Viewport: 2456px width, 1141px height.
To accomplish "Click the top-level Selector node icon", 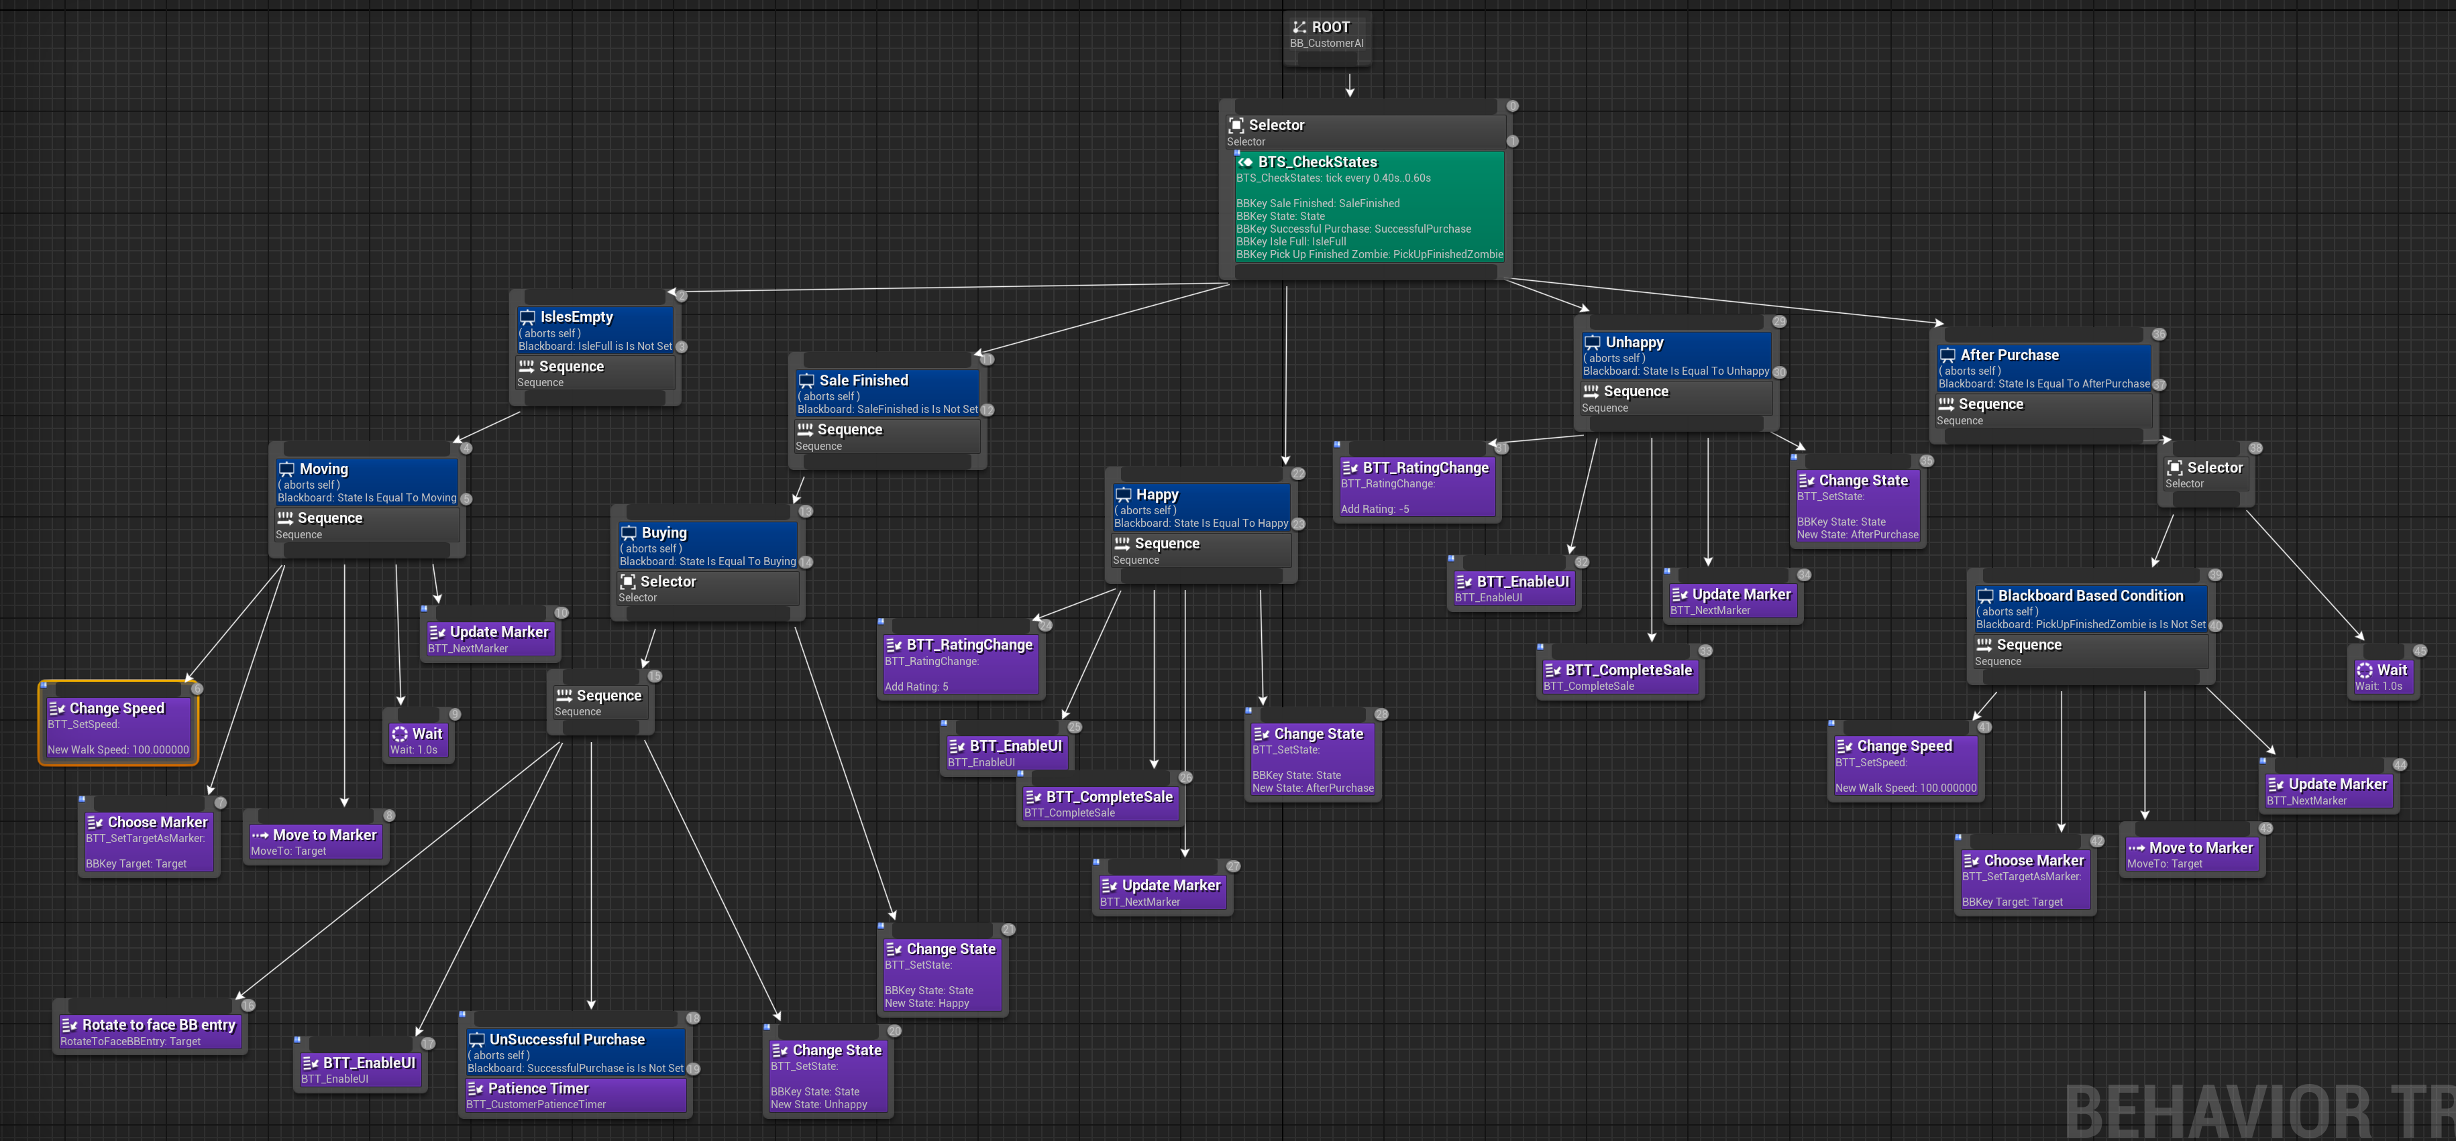I will (x=1236, y=125).
